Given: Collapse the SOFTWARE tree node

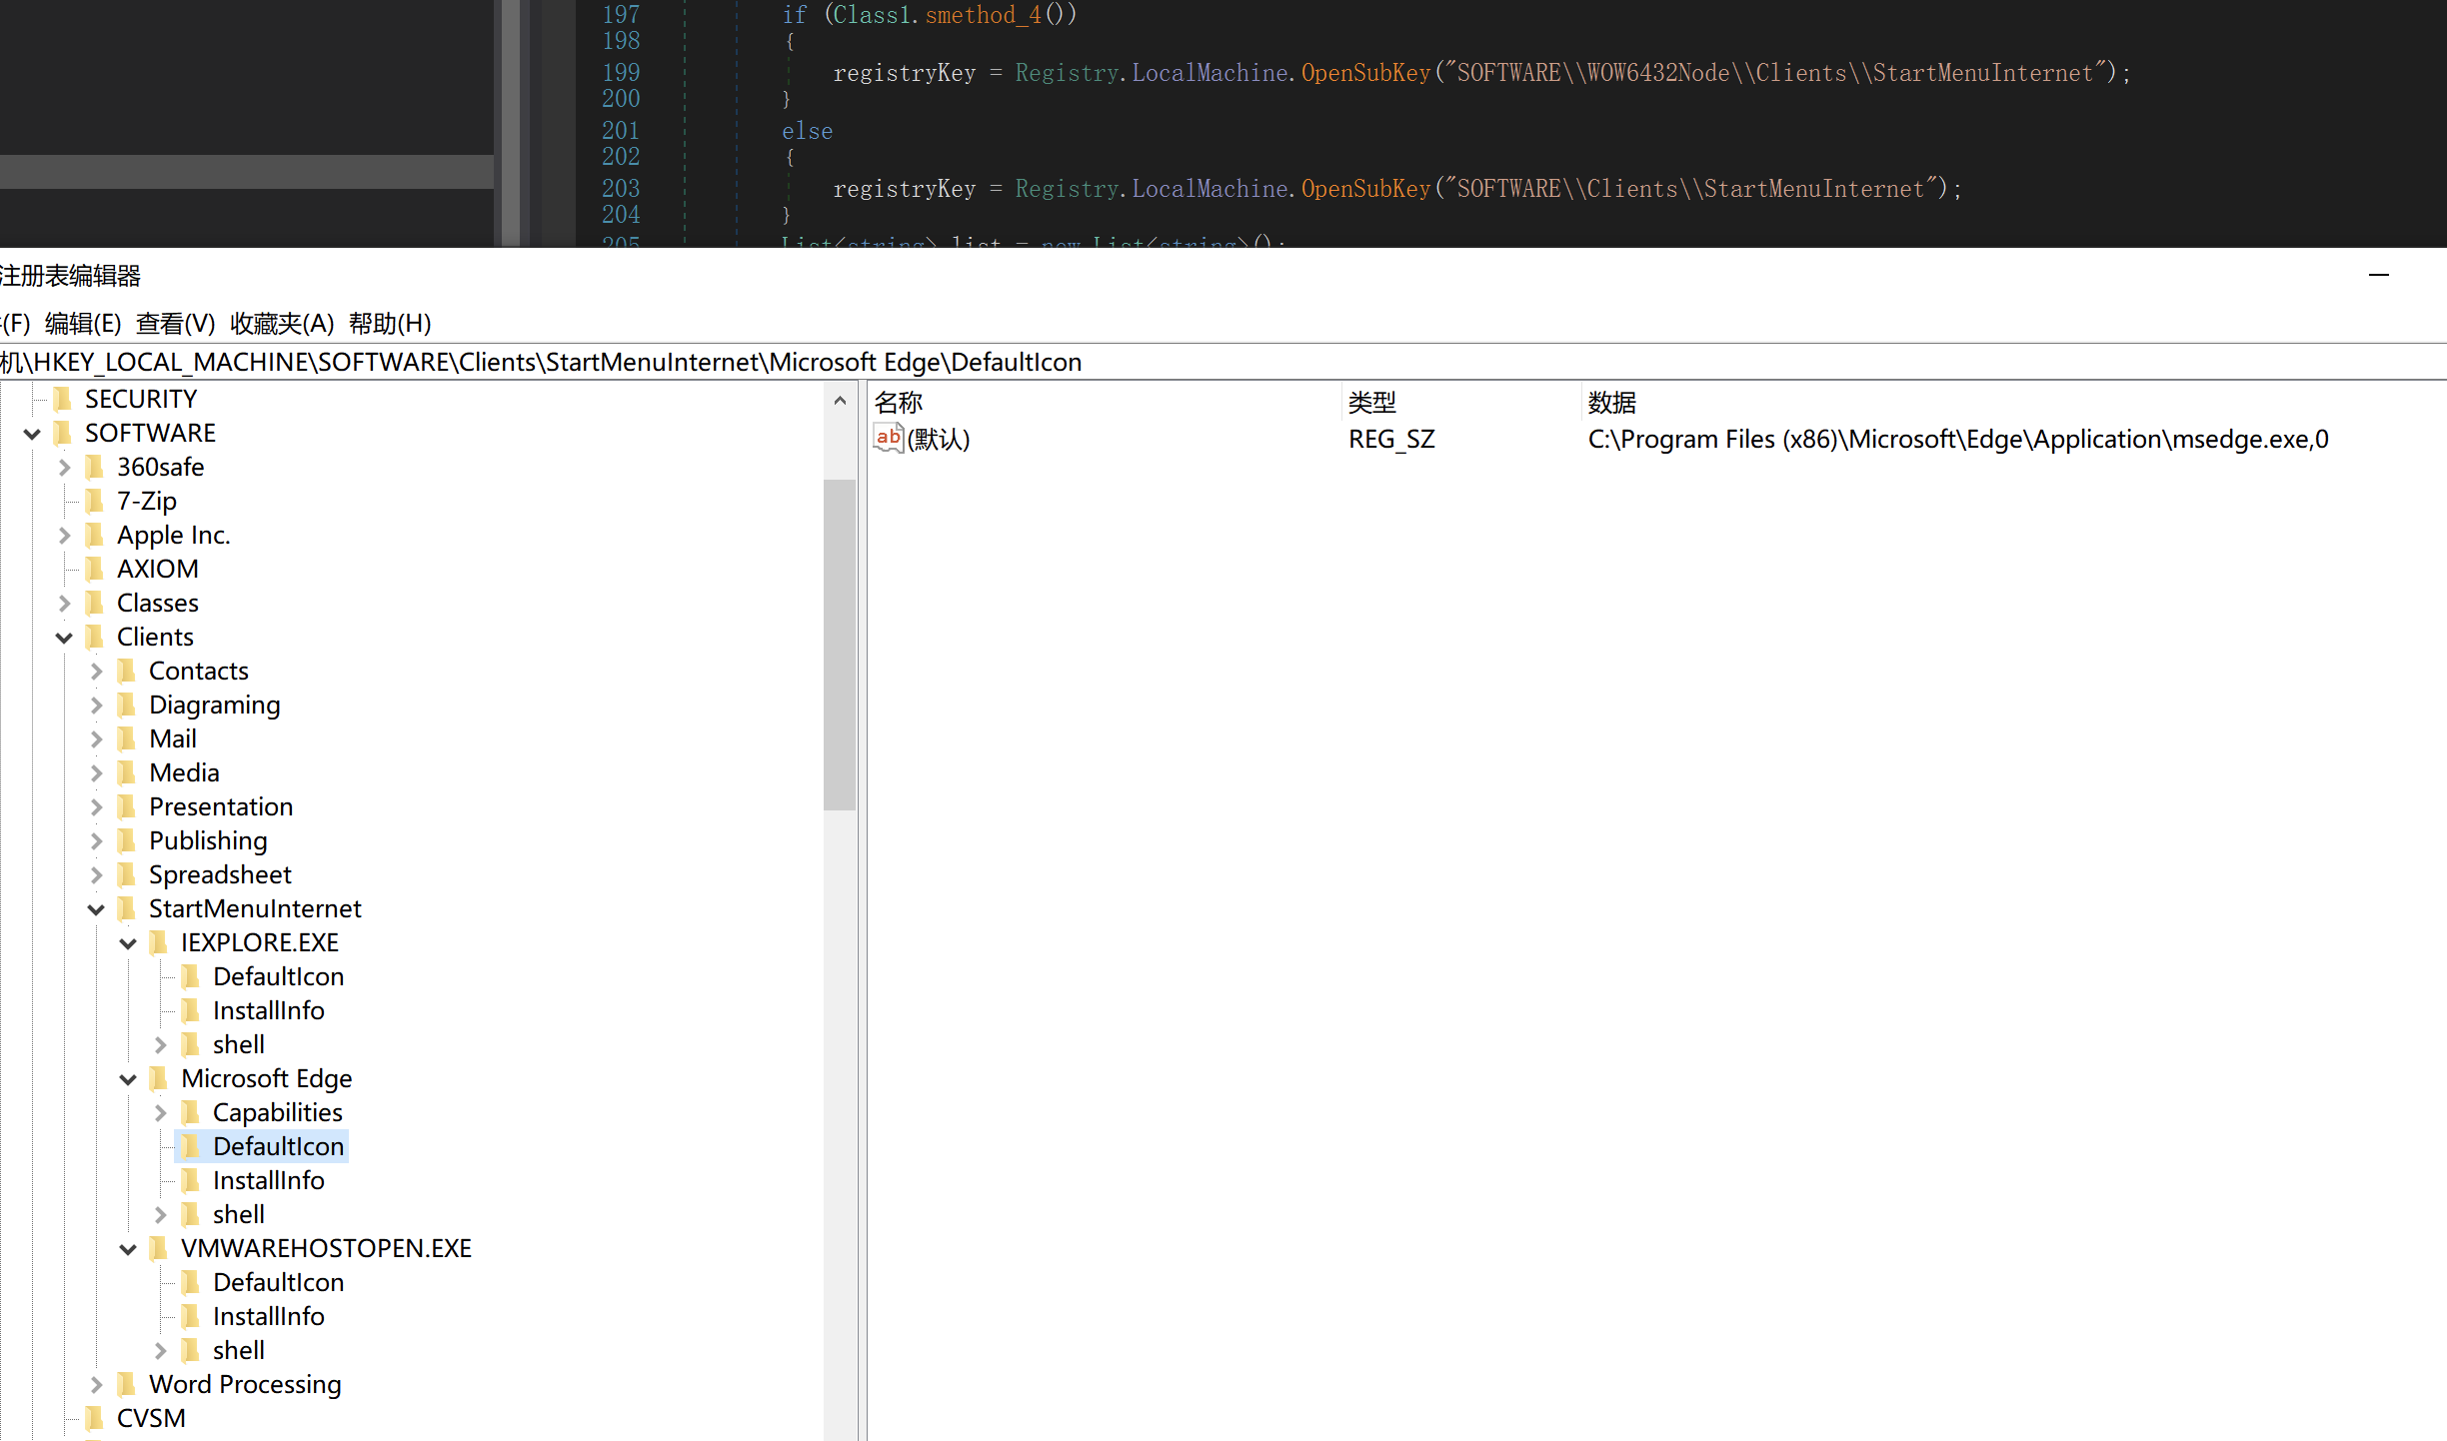Looking at the screenshot, I should (x=32, y=434).
